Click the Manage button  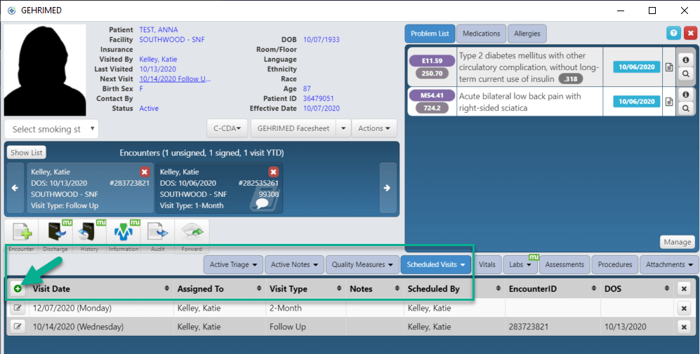click(678, 242)
